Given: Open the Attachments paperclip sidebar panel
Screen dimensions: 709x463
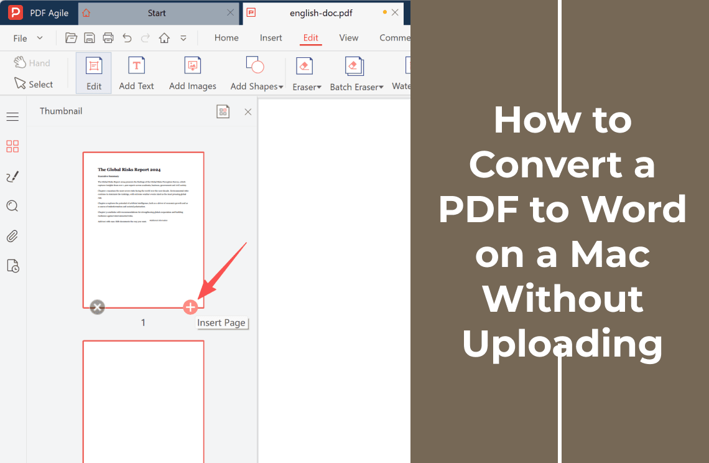Looking at the screenshot, I should pos(12,236).
